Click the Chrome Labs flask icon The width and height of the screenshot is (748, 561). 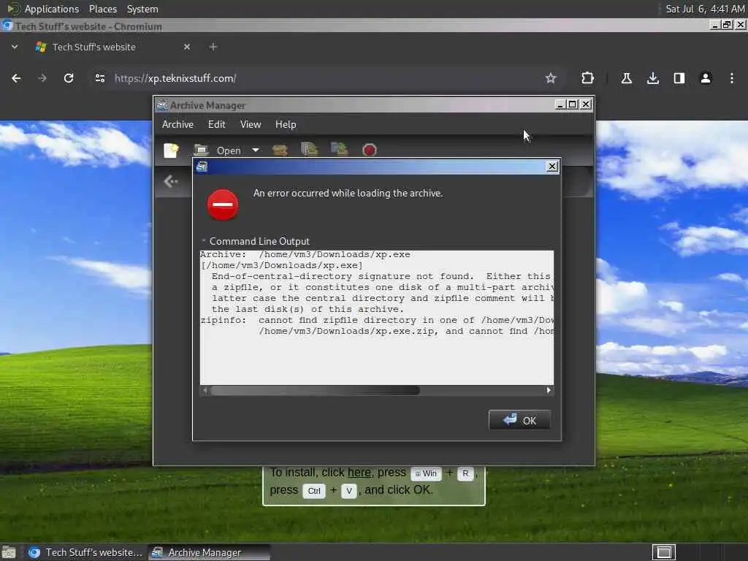pyautogui.click(x=626, y=78)
